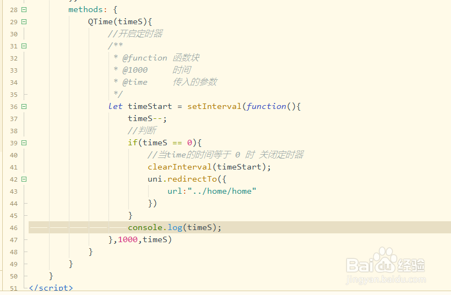The width and height of the screenshot is (451, 295).
Task: Click line number 41 in the gutter
Action: 14,167
